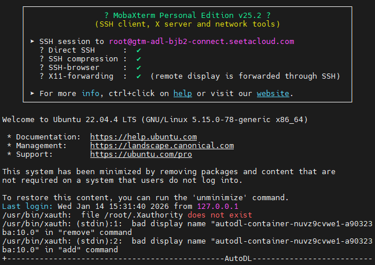The width and height of the screenshot is (375, 265).
Task: Click the 'Documentation:' label
Action: [48, 137]
